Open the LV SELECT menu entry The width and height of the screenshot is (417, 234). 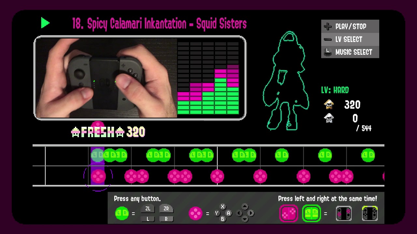point(350,39)
